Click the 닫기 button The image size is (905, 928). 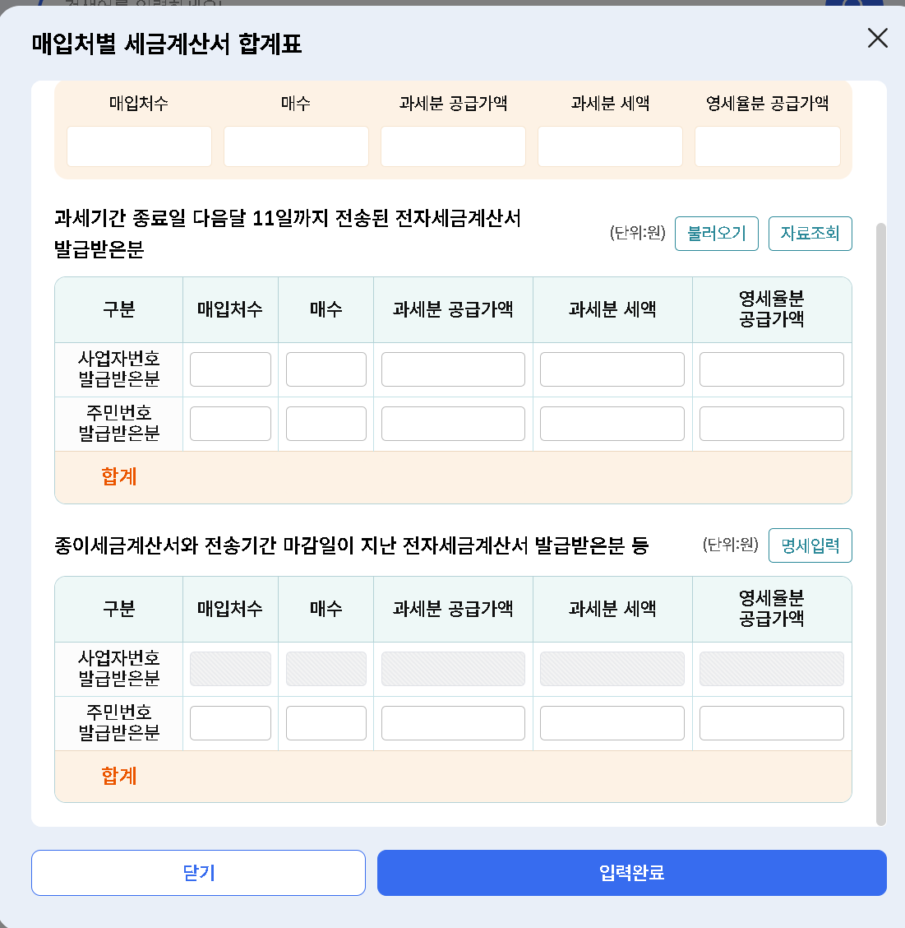(x=198, y=873)
